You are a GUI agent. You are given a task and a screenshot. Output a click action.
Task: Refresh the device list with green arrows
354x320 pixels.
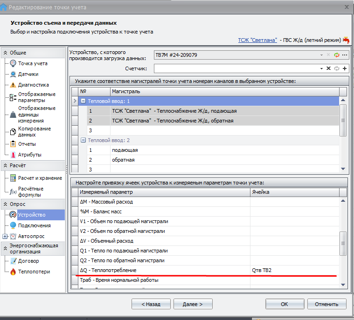[x=336, y=55]
